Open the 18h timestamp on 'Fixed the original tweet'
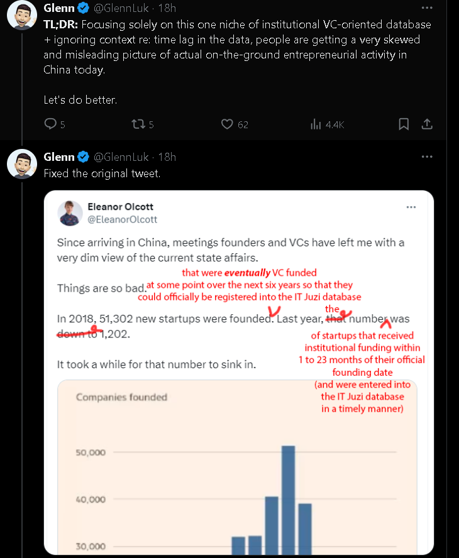 [x=167, y=156]
